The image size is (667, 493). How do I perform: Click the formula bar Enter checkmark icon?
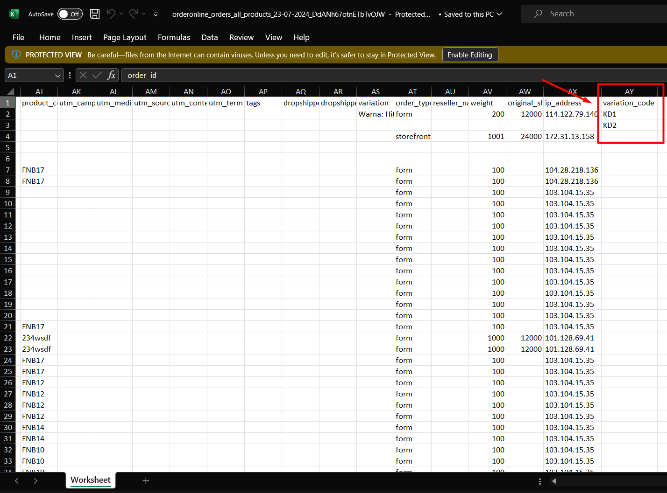click(97, 75)
